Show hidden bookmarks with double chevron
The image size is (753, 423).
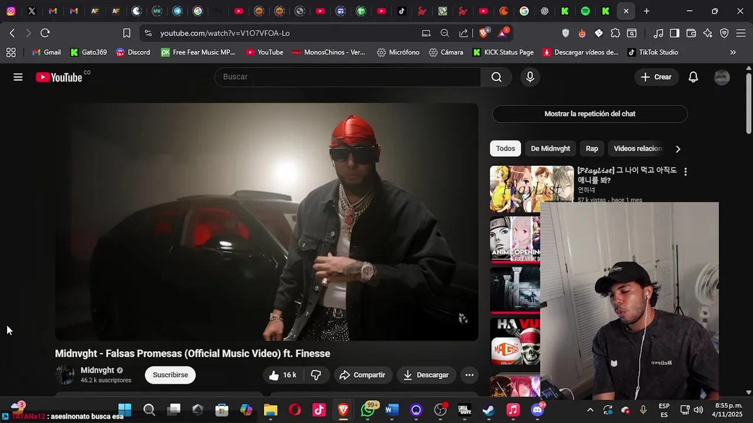click(733, 52)
